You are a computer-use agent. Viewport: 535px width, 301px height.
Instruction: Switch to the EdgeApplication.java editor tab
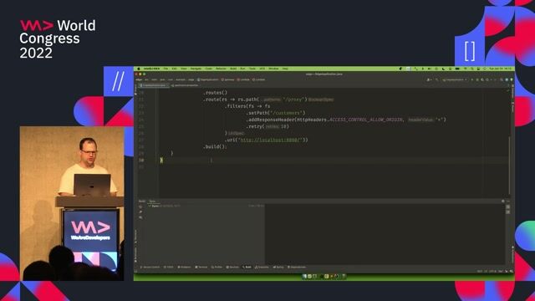click(x=154, y=85)
